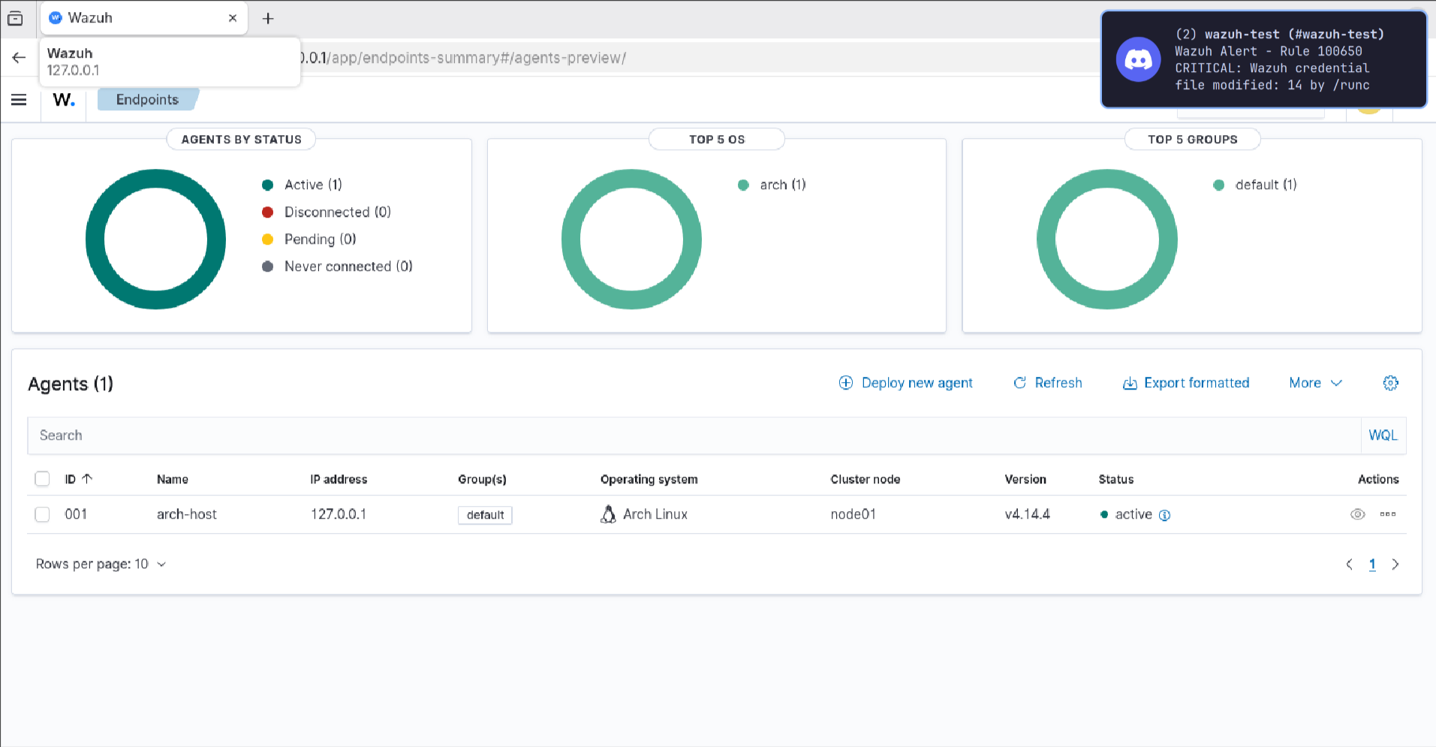The height and width of the screenshot is (747, 1436).
Task: View agent details with the eye icon
Action: [1357, 514]
